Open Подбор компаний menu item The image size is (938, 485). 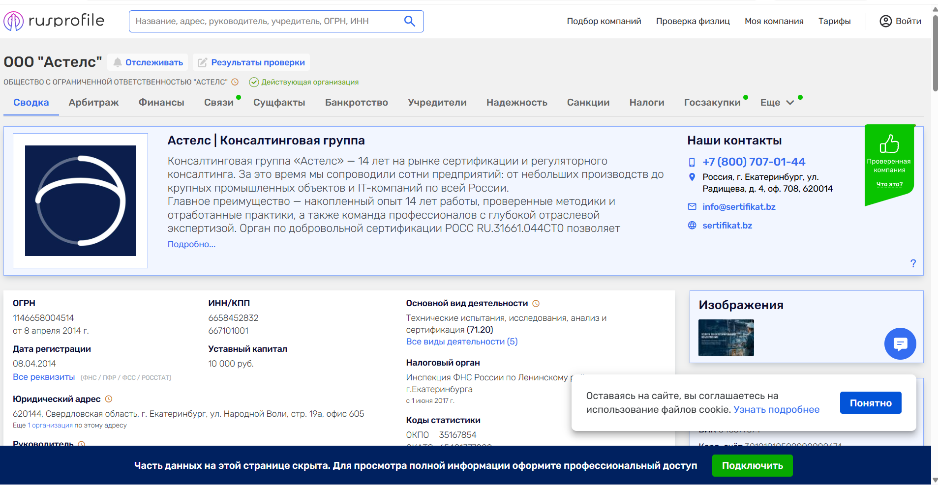[x=604, y=21]
